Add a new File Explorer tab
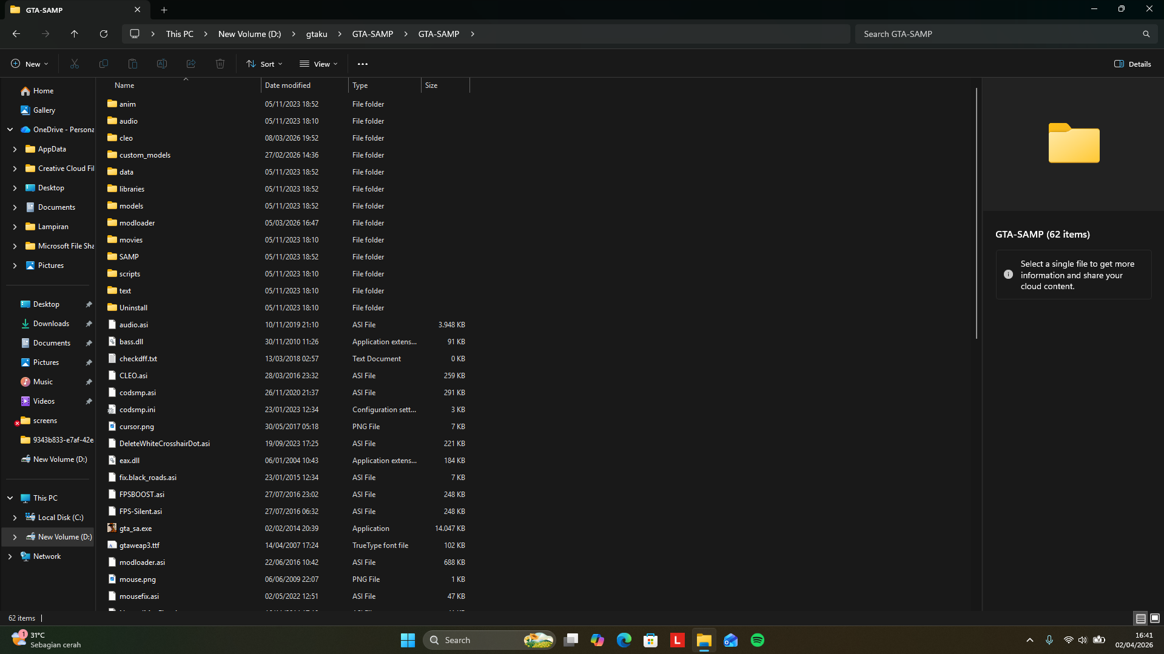Image resolution: width=1164 pixels, height=654 pixels. click(x=164, y=10)
